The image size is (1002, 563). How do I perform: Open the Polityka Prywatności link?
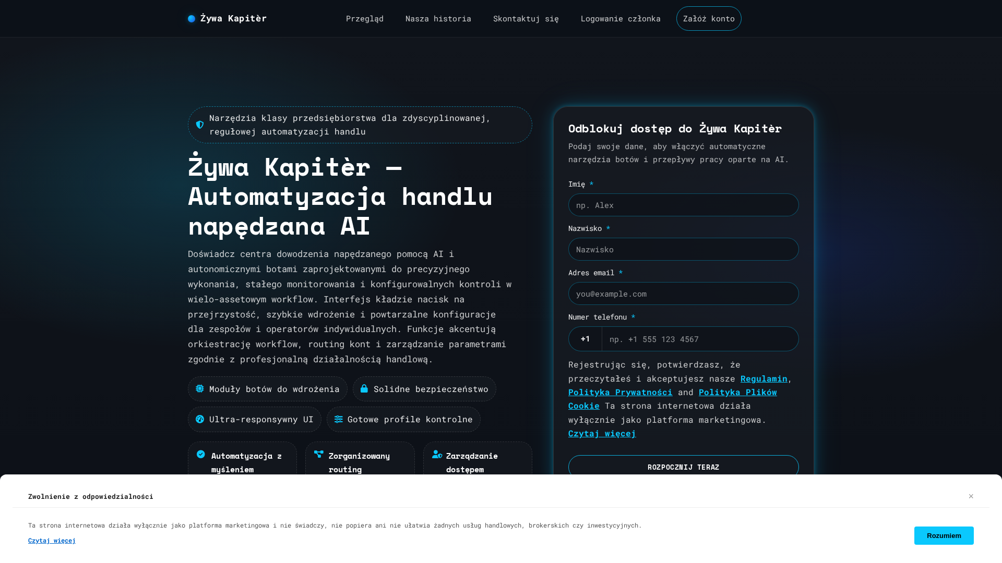coord(621,392)
